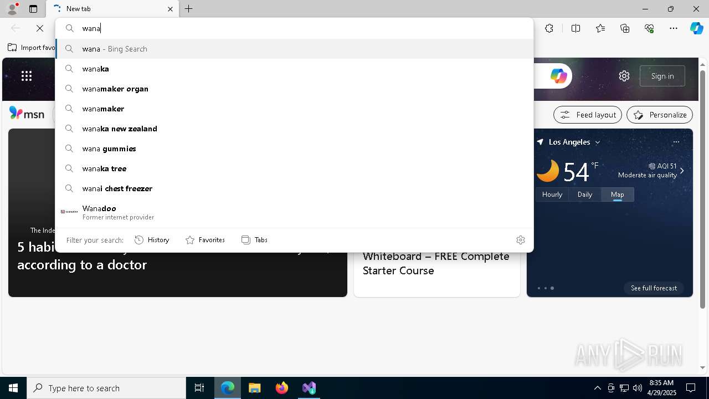
Task: Filter search by Favorites
Action: coord(205,240)
